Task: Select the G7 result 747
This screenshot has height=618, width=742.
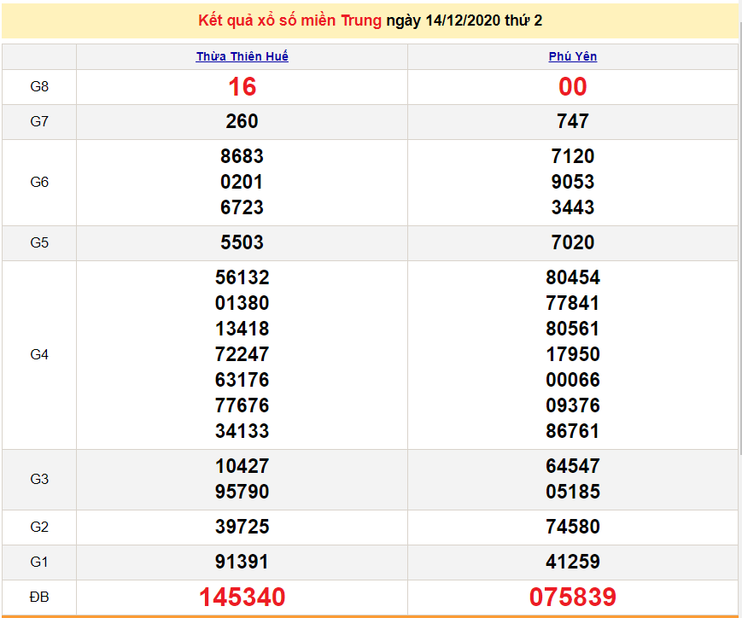Action: pyautogui.click(x=572, y=122)
